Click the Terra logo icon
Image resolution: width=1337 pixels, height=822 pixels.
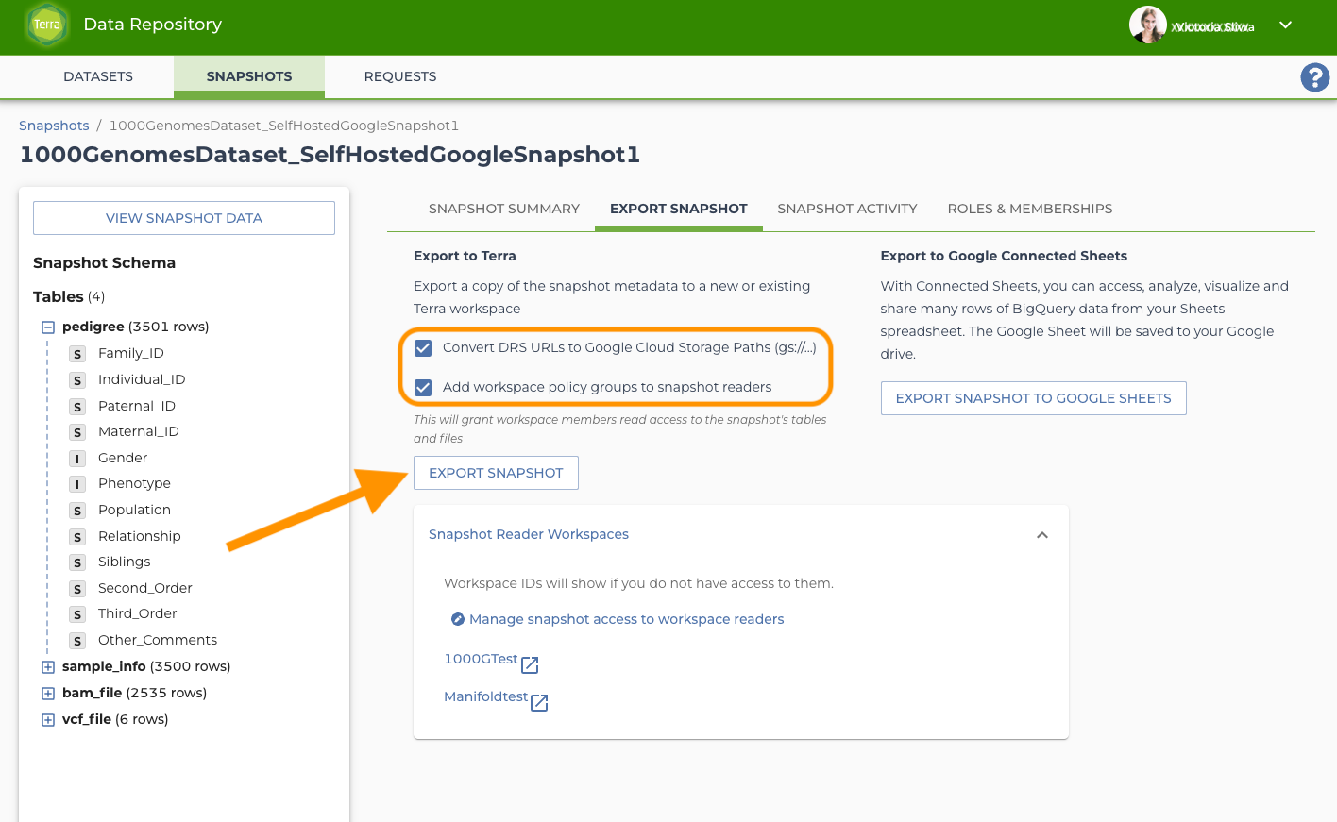click(47, 25)
